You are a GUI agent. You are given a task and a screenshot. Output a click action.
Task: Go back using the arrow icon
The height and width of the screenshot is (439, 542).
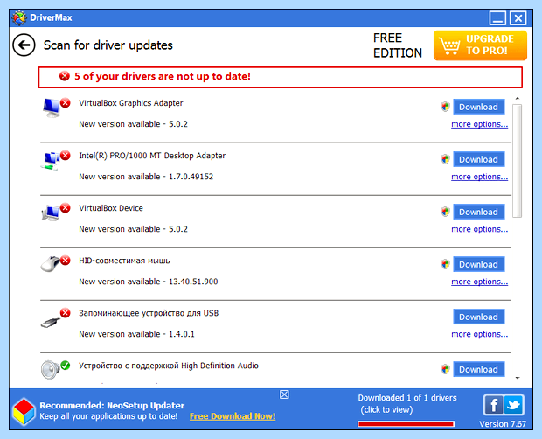(24, 45)
